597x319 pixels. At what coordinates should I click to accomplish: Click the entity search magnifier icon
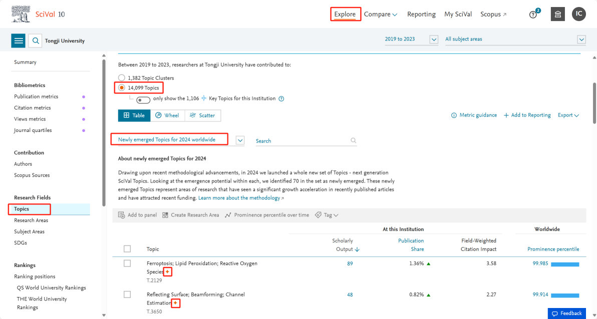[35, 40]
